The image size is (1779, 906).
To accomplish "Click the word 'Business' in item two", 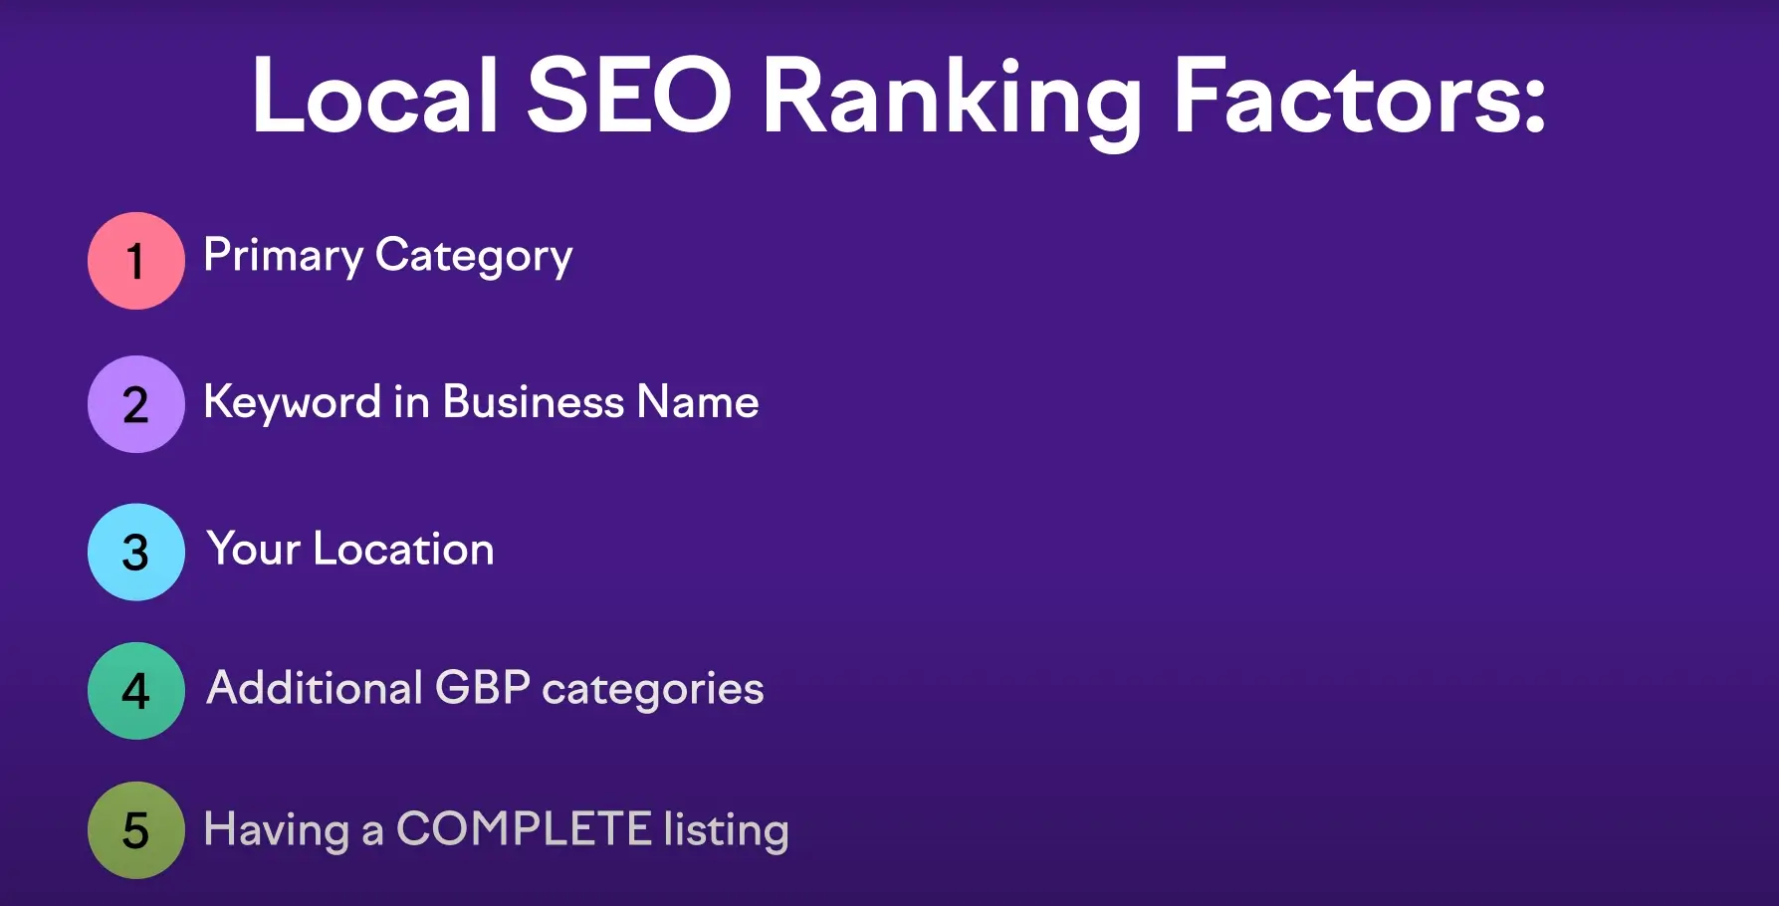I will click(x=534, y=402).
